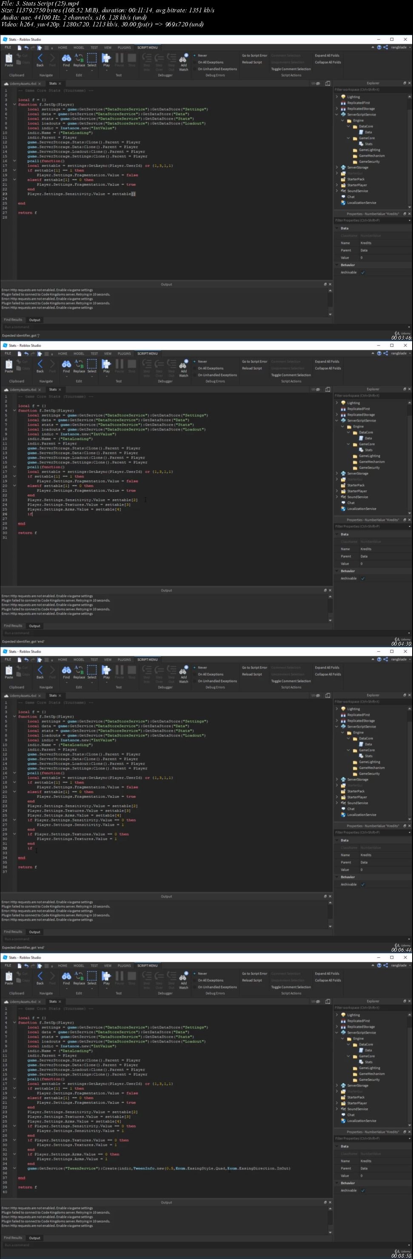The image size is (413, 1259).
Task: Click the Play icon in the 00:03:46 frame
Action: tap(106, 58)
